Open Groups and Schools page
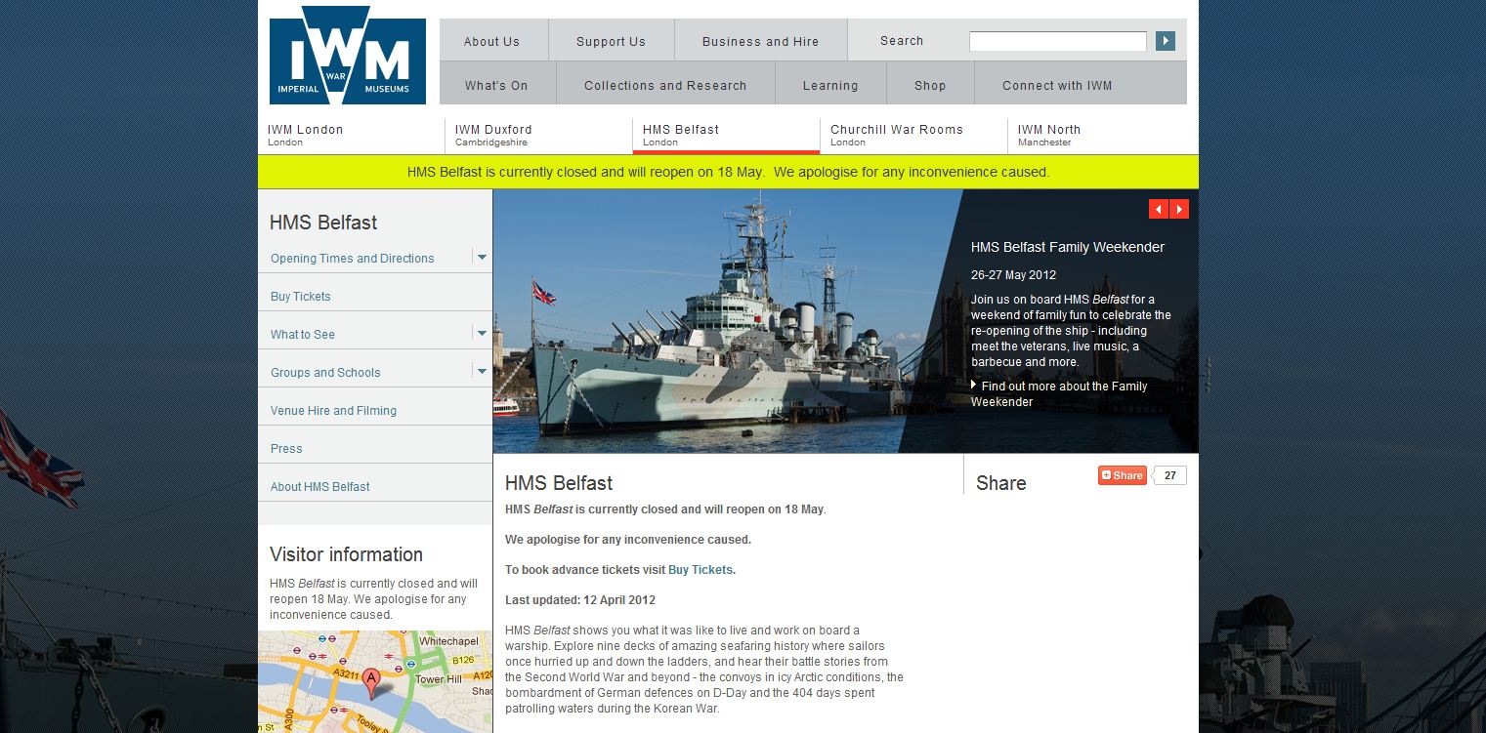The image size is (1486, 733). tap(325, 373)
